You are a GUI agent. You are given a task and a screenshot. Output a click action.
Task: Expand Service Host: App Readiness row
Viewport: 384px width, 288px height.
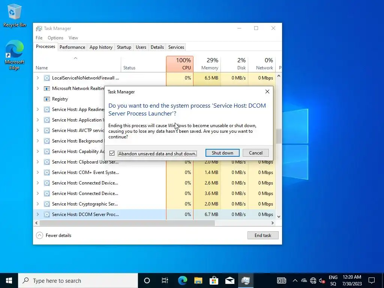coord(38,109)
